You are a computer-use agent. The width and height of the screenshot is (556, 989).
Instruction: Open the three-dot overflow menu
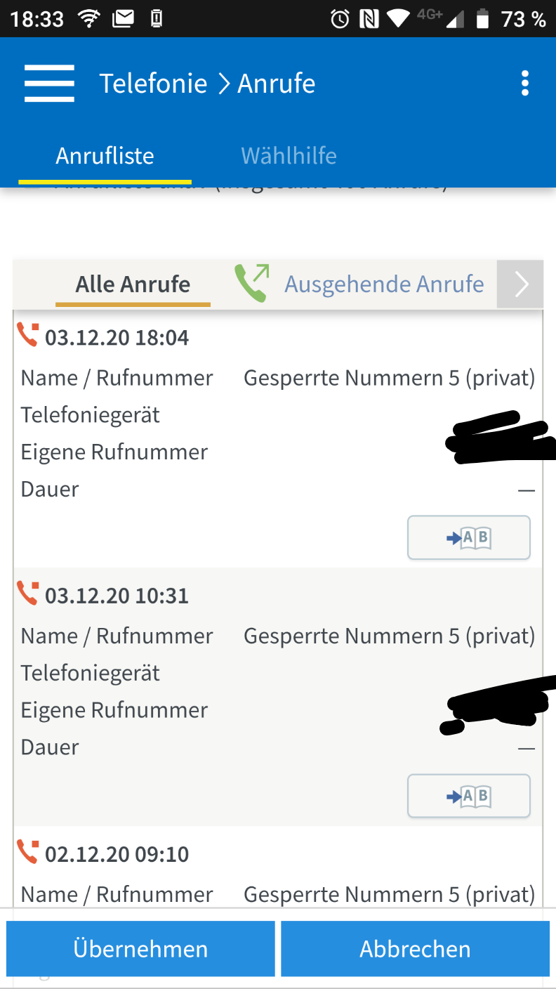click(x=524, y=84)
